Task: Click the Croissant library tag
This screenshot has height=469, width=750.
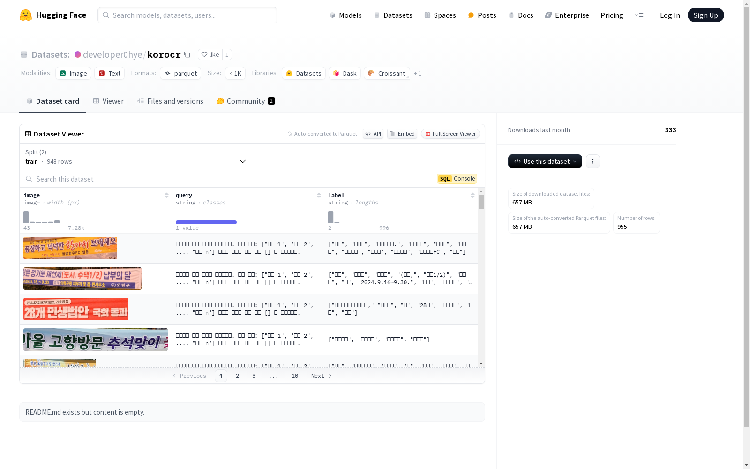Action: point(387,73)
